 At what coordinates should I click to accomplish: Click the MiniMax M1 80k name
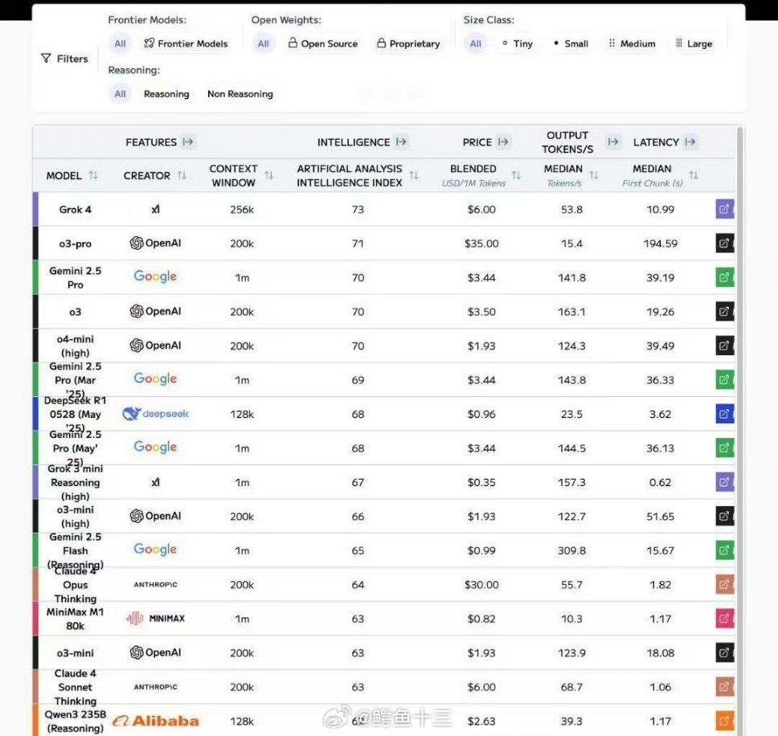click(75, 619)
